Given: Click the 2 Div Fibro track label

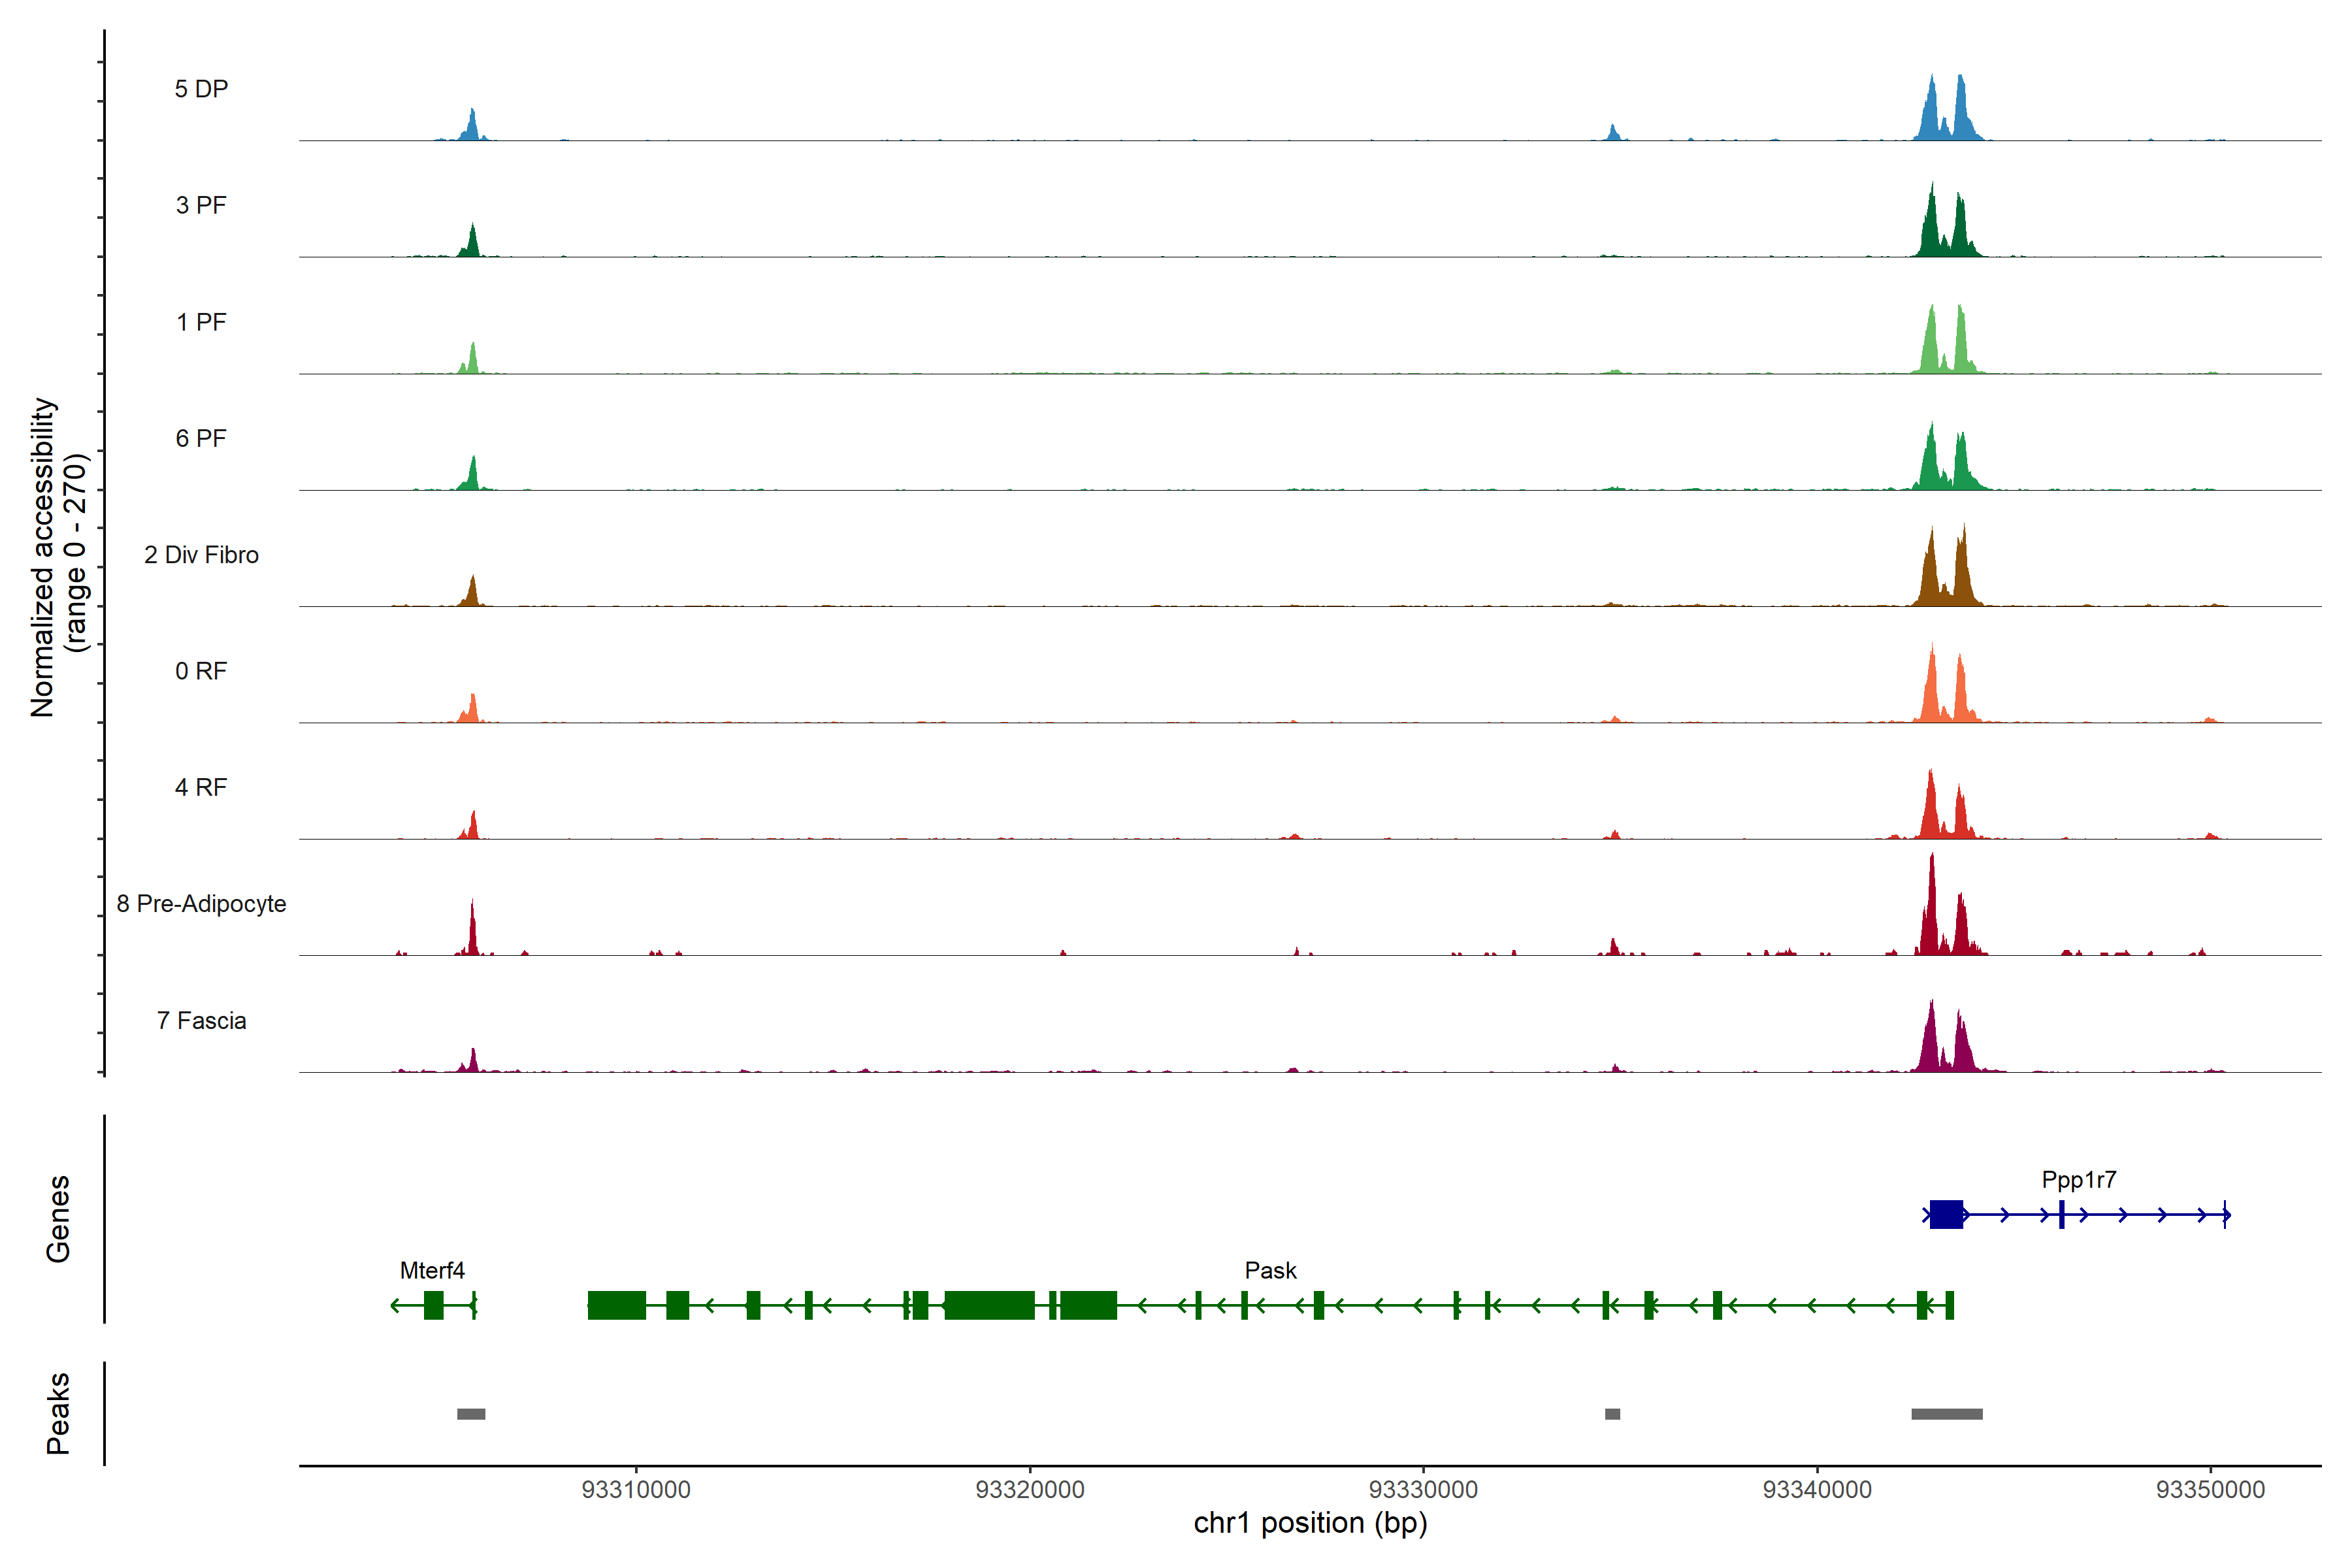Looking at the screenshot, I should pyautogui.click(x=201, y=555).
